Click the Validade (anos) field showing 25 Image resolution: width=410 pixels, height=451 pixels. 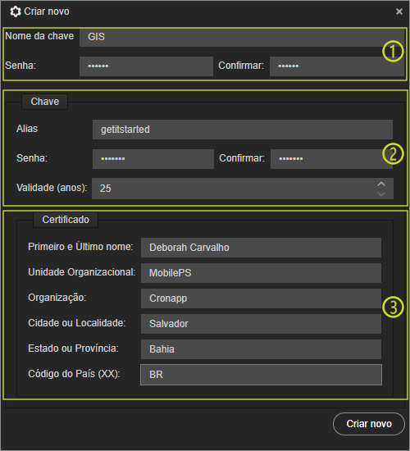click(x=243, y=189)
